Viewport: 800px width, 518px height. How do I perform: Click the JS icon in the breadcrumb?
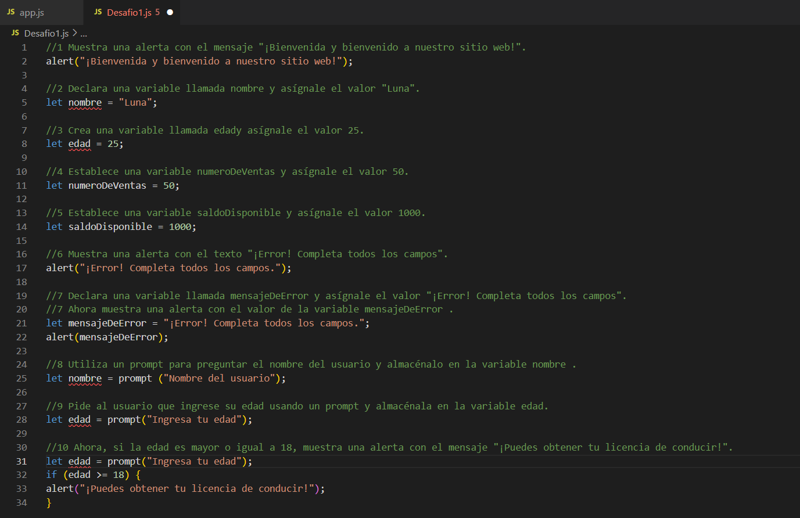[x=15, y=33]
